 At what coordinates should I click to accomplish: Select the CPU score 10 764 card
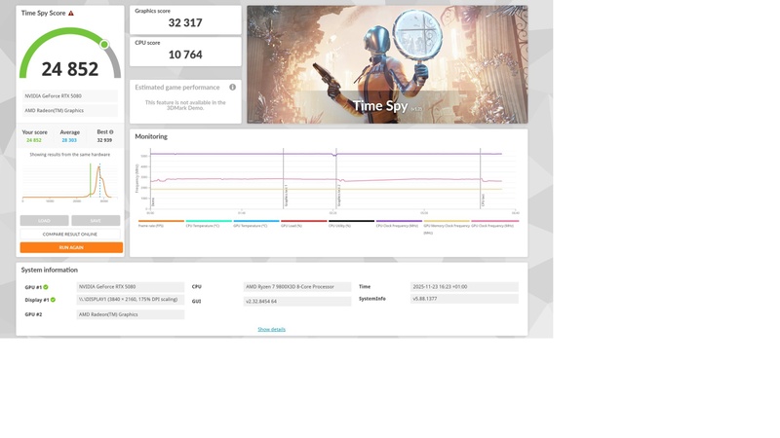(185, 52)
